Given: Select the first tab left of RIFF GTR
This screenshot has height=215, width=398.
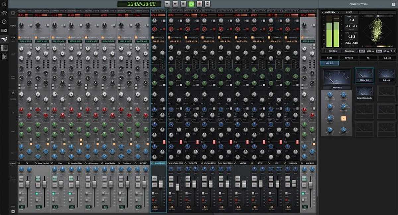Looking at the screenshot, I should [329, 58].
